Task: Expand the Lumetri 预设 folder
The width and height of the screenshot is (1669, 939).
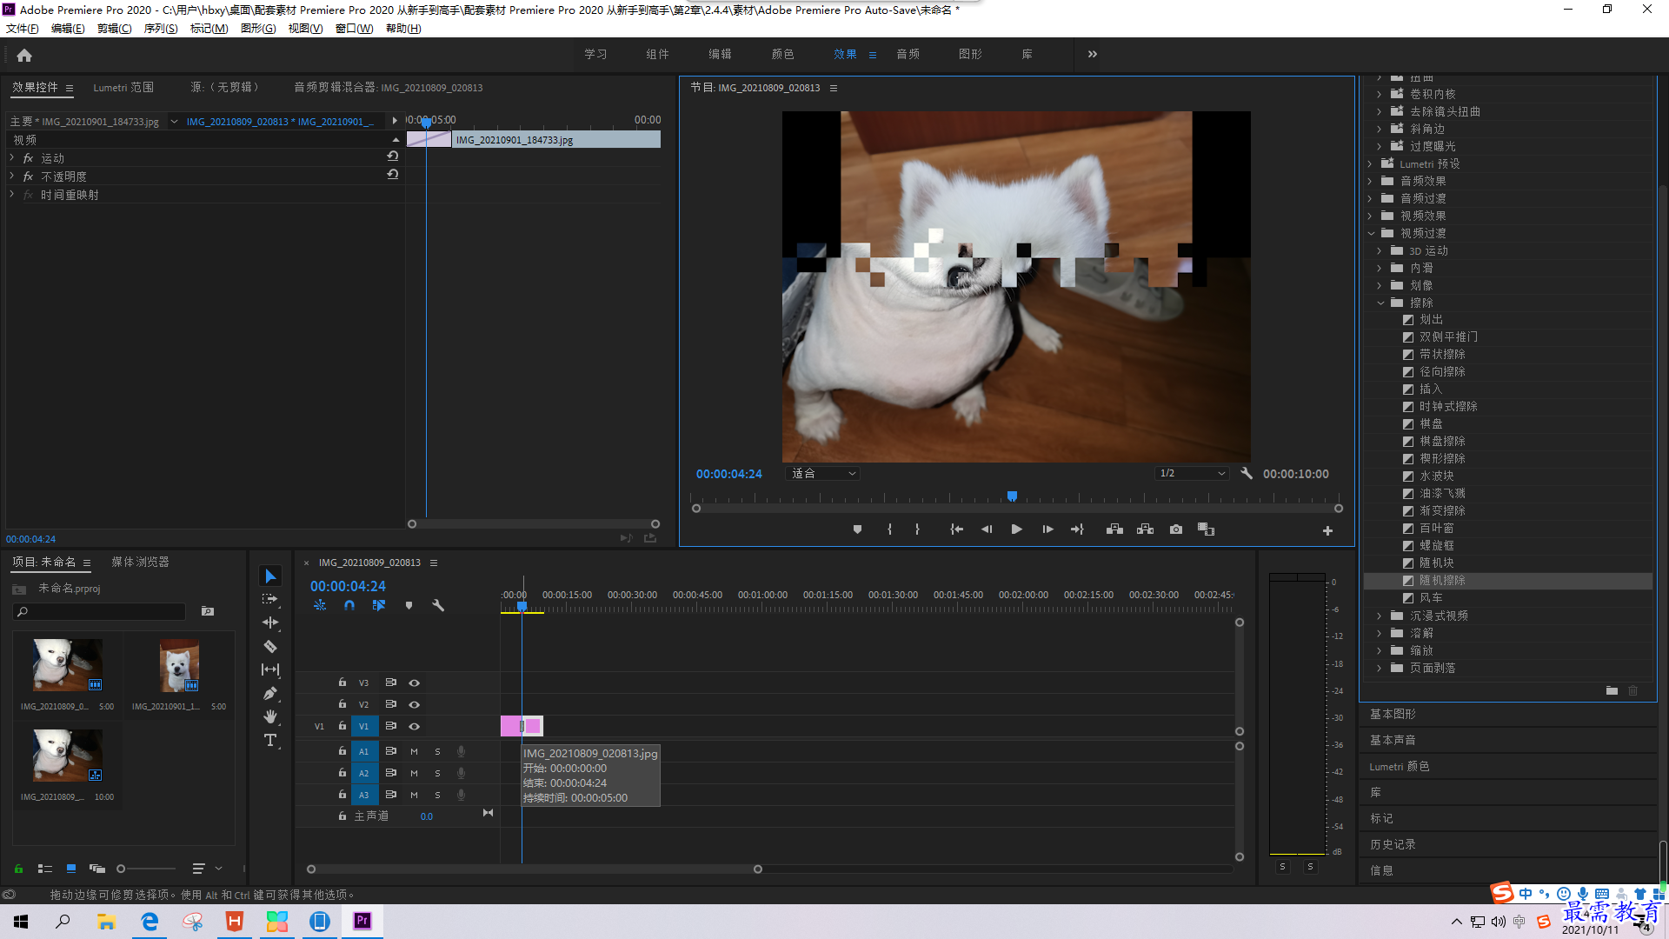Action: 1370,163
